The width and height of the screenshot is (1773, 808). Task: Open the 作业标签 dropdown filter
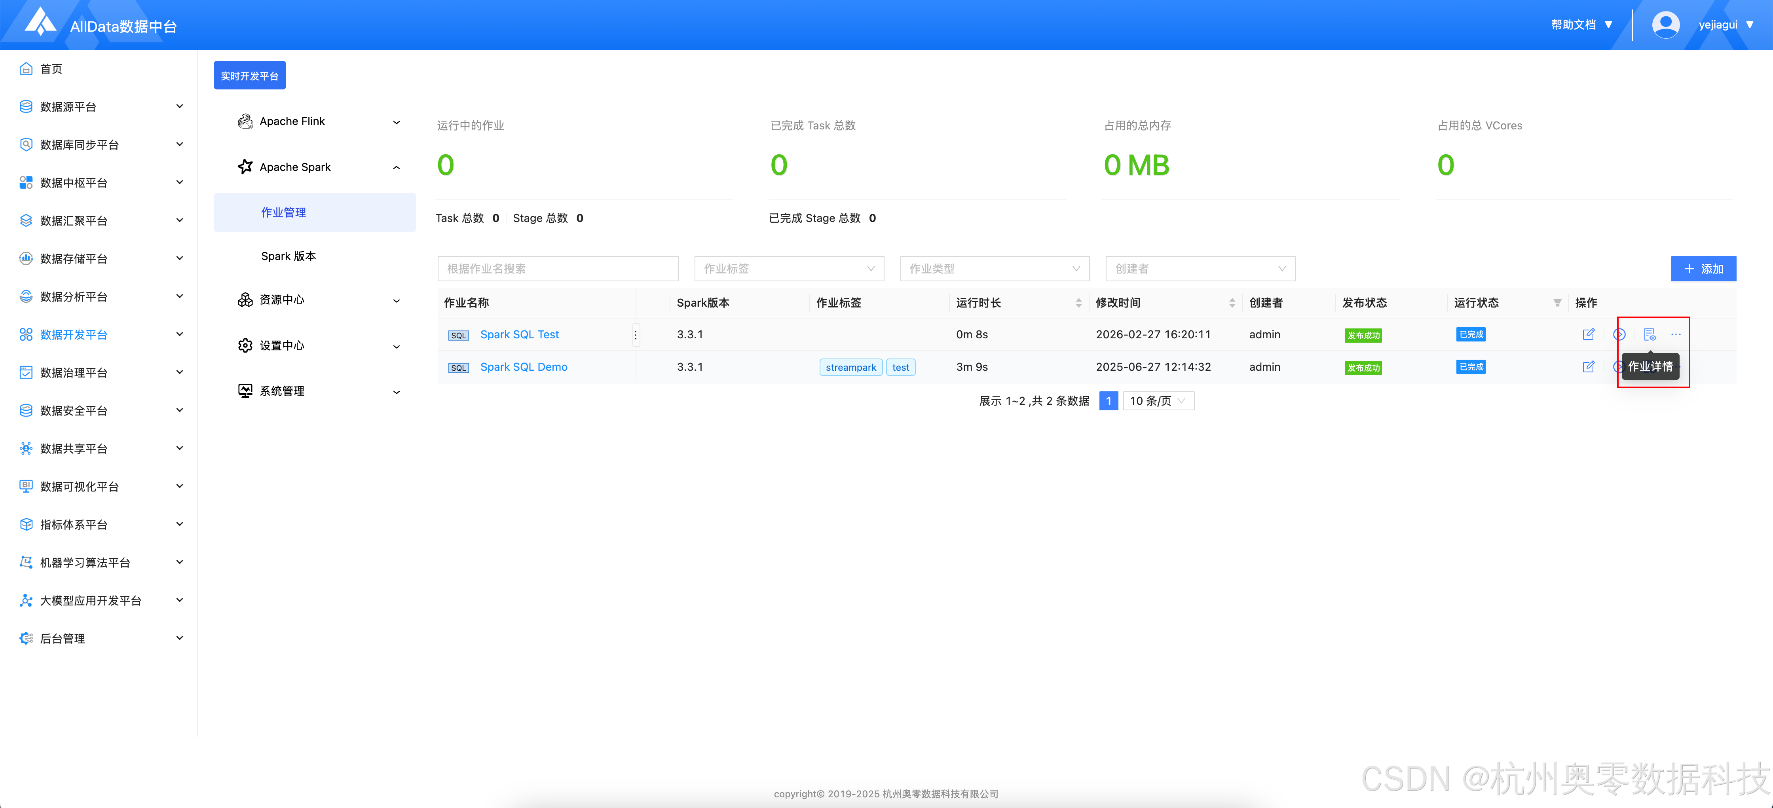click(x=789, y=268)
